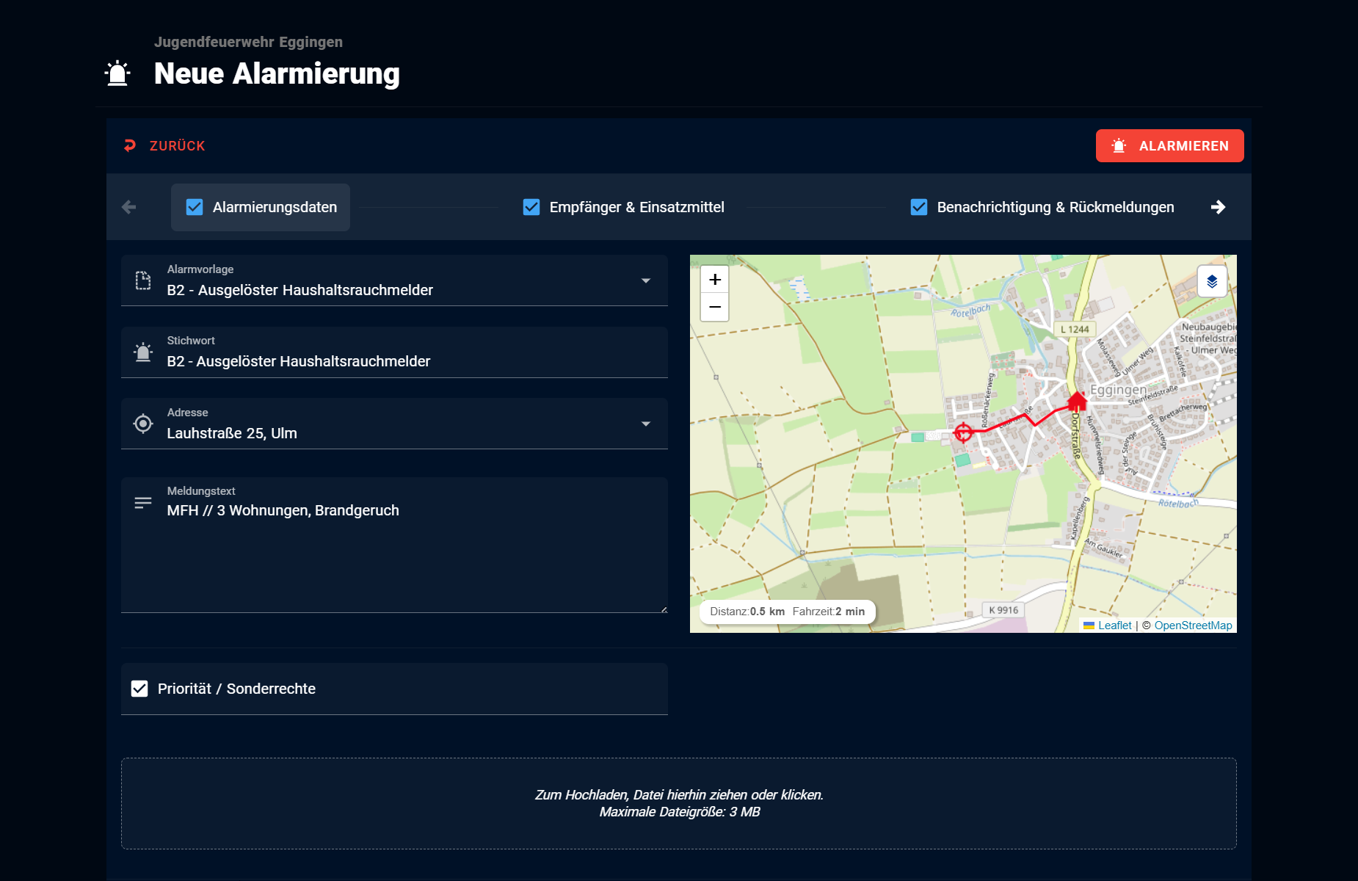The height and width of the screenshot is (881, 1358).
Task: Go to next step with right arrow
Action: click(x=1218, y=207)
